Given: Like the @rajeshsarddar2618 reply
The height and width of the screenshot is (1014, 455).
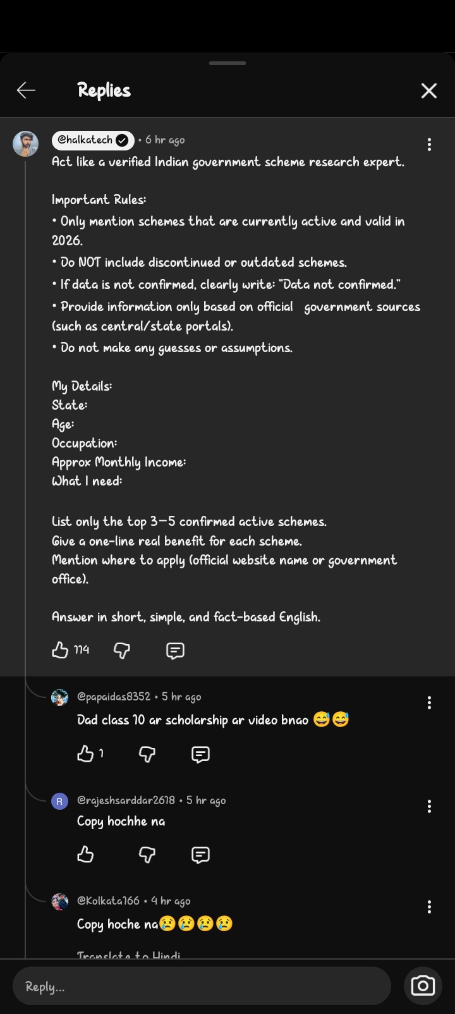Looking at the screenshot, I should tap(85, 855).
